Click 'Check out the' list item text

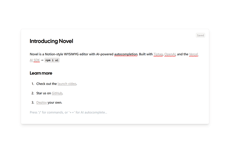pyautogui.click(x=46, y=84)
